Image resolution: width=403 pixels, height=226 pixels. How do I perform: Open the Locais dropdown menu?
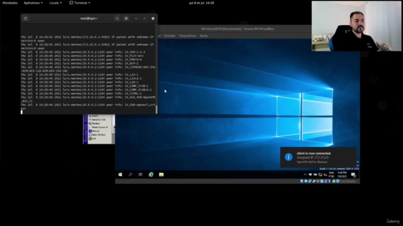point(55,3)
